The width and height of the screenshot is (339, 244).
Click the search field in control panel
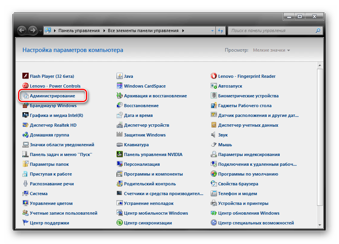coord(272,30)
